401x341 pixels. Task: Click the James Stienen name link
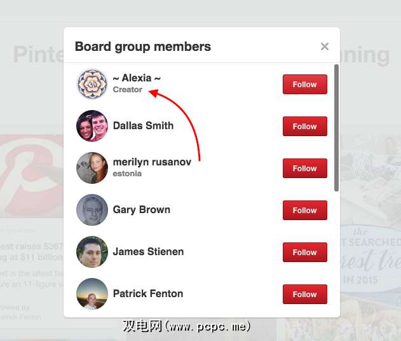(x=148, y=252)
